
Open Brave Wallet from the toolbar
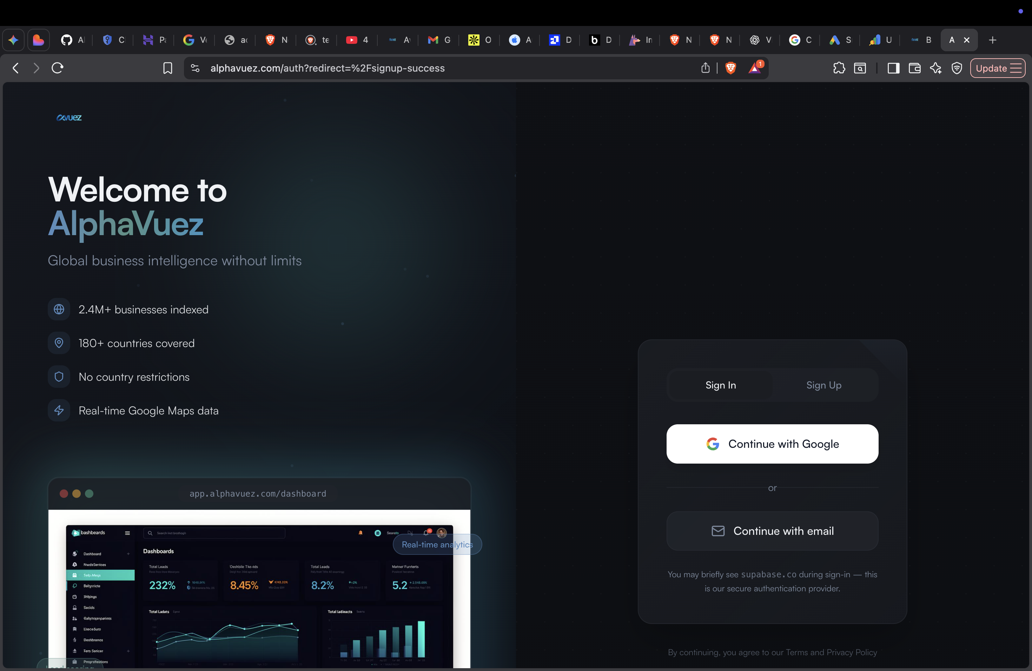[915, 68]
